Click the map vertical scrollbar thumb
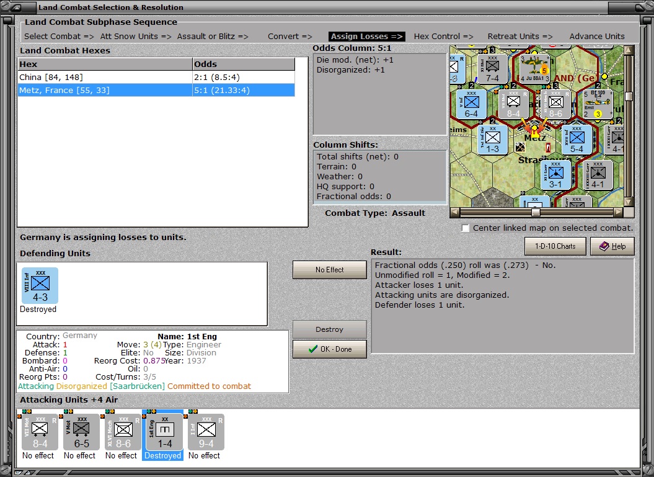 click(x=629, y=96)
